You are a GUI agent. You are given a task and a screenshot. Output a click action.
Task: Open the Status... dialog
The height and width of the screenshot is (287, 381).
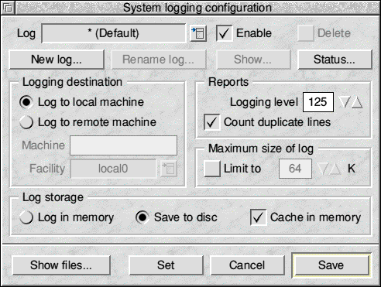[x=335, y=60]
